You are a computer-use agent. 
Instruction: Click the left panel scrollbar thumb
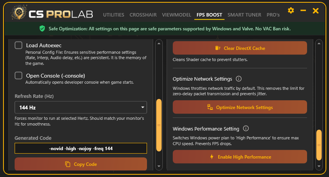click(159, 125)
